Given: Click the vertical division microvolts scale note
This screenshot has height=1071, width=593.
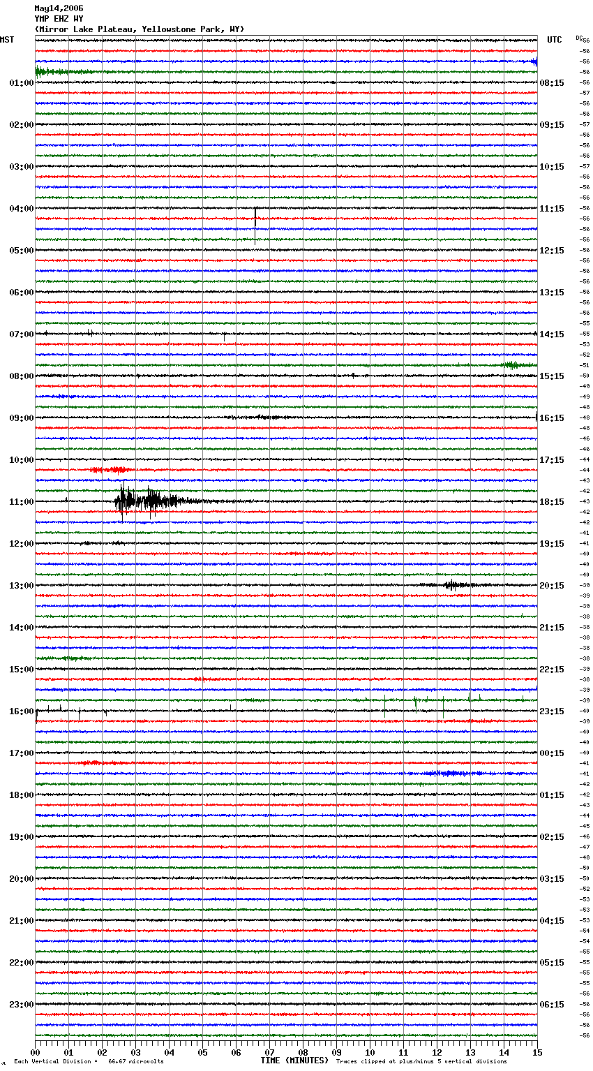Looking at the screenshot, I should tap(89, 1061).
